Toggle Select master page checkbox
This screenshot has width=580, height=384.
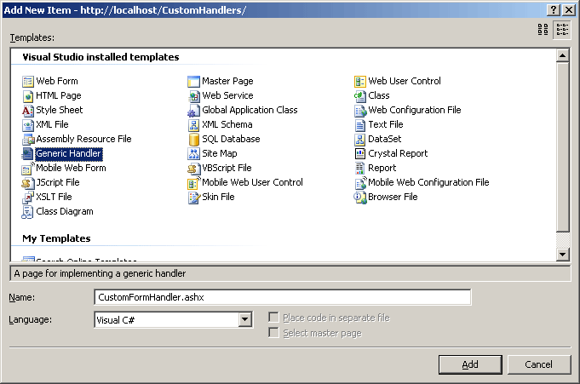(273, 333)
